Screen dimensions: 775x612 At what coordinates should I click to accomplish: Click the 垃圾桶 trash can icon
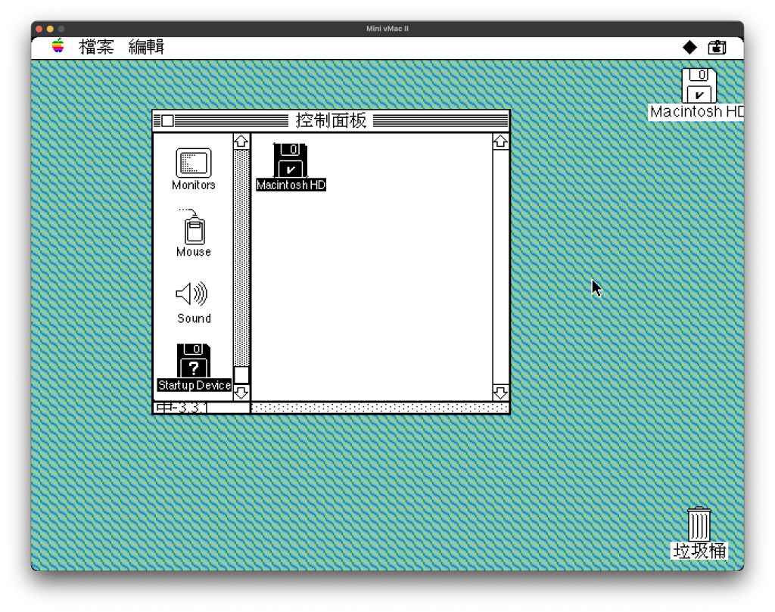point(699,524)
